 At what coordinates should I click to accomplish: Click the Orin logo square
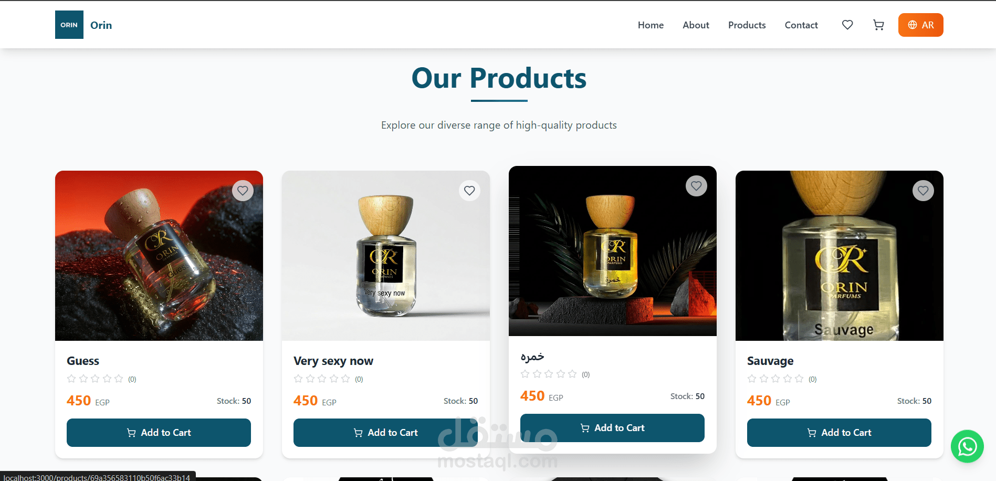[69, 25]
